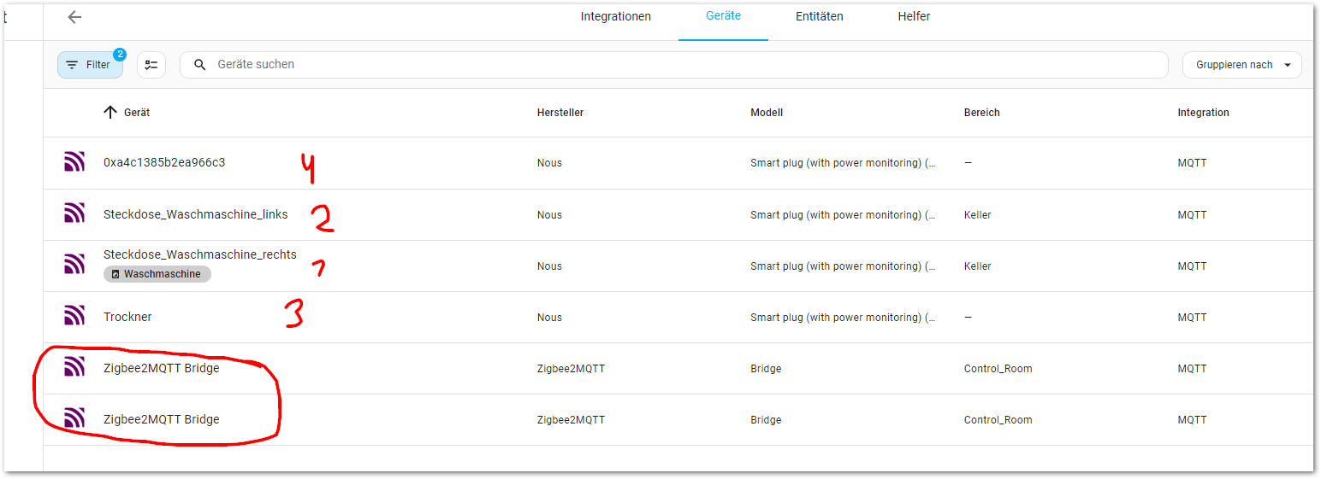Image resolution: width=1321 pixels, height=479 pixels.
Task: Switch to the Integrationen tab
Action: tap(615, 17)
